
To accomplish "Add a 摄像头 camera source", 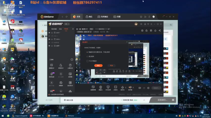I will [x=100, y=88].
